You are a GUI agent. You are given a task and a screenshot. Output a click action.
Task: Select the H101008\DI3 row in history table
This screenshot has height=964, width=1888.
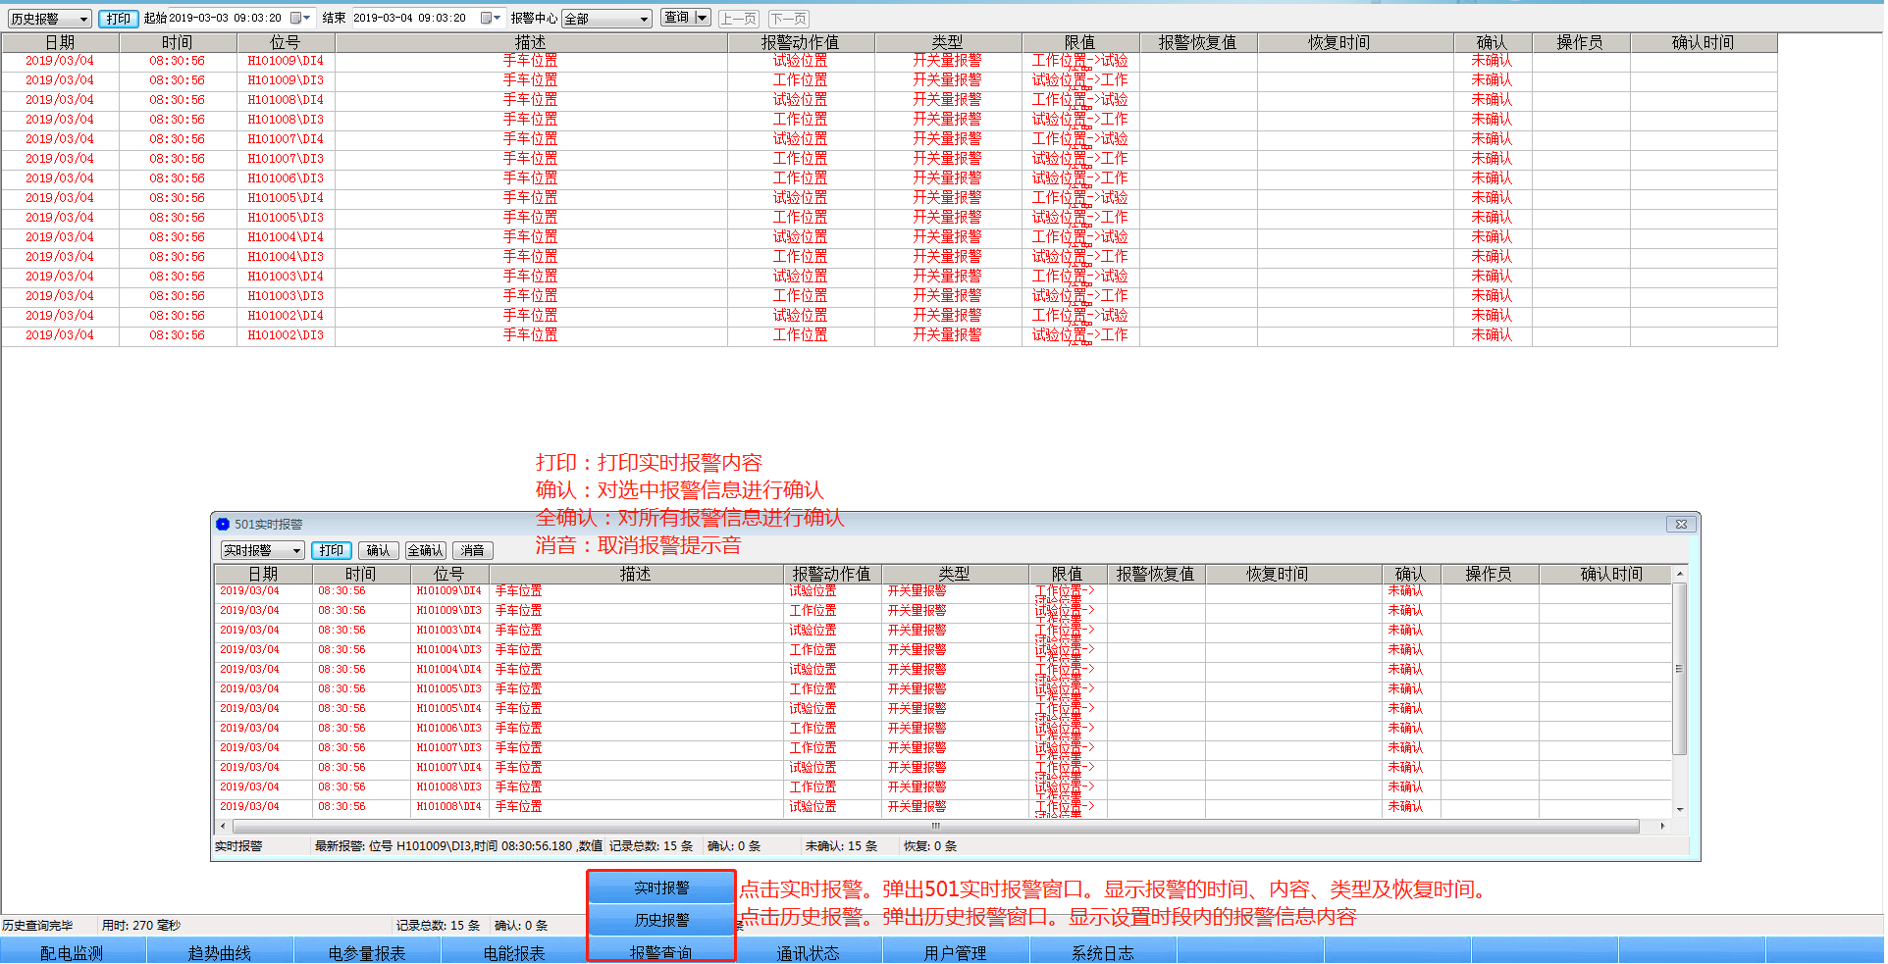click(x=889, y=120)
